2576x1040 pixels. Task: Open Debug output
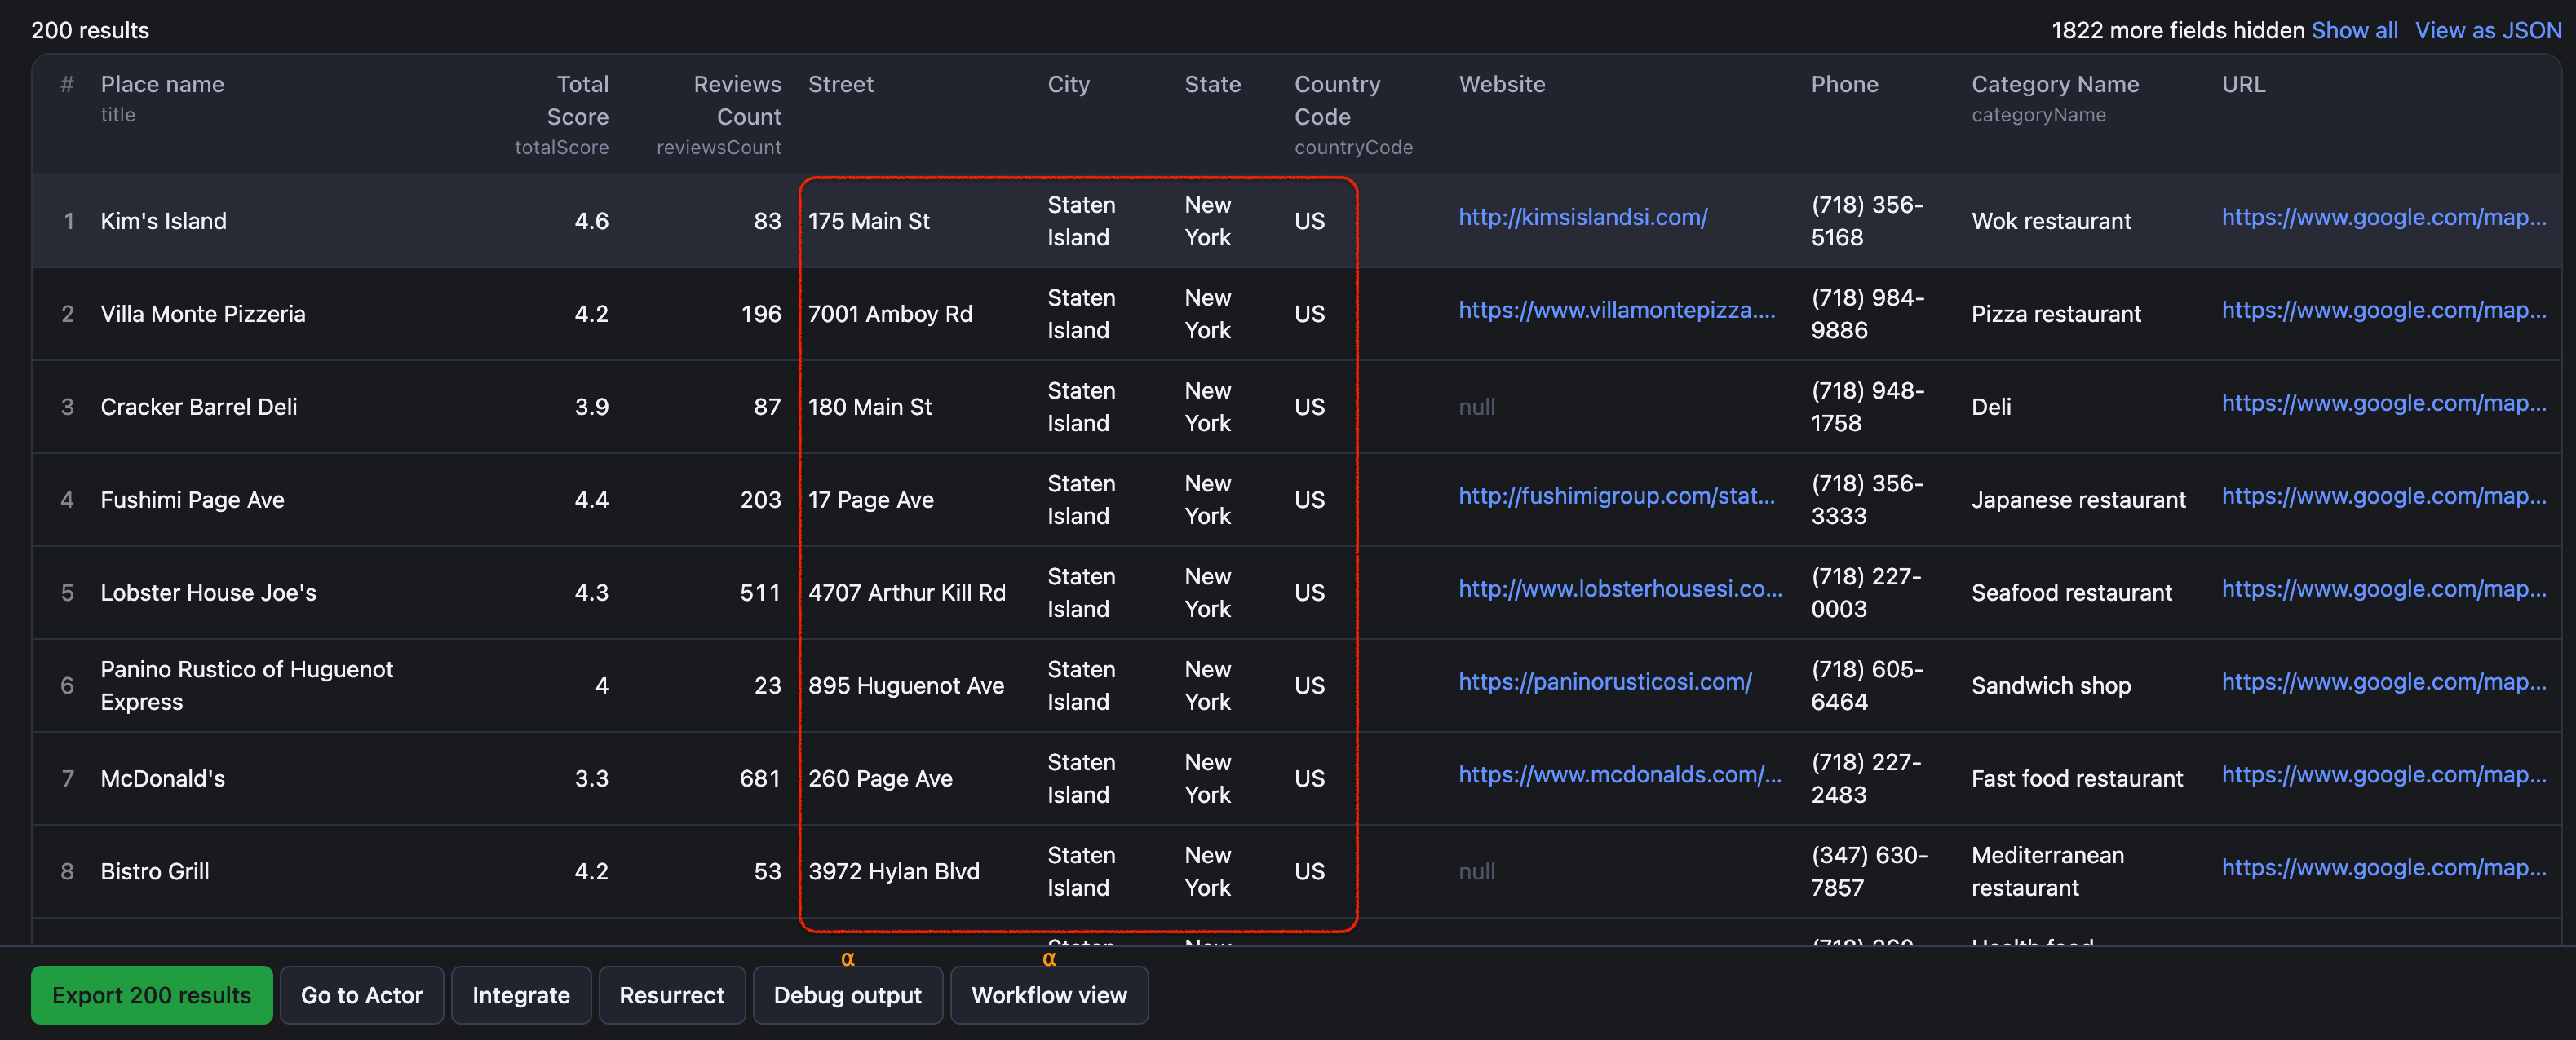pos(848,994)
